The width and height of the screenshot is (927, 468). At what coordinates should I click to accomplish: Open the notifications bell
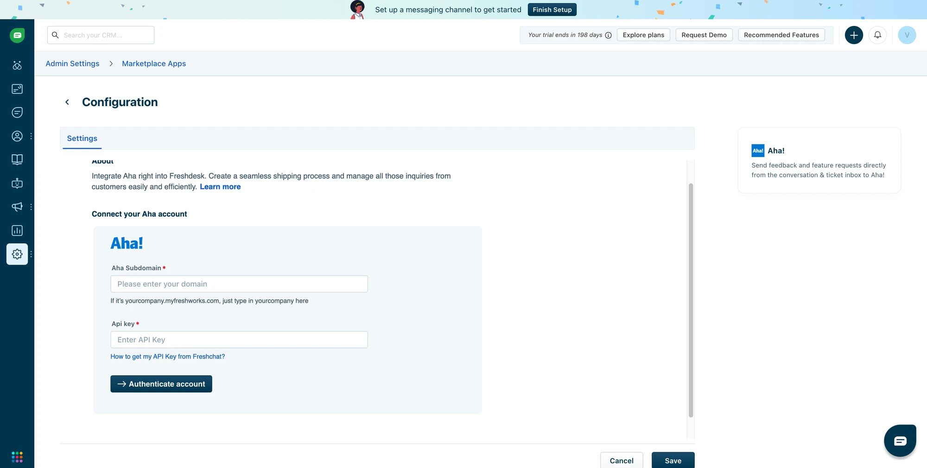point(877,35)
